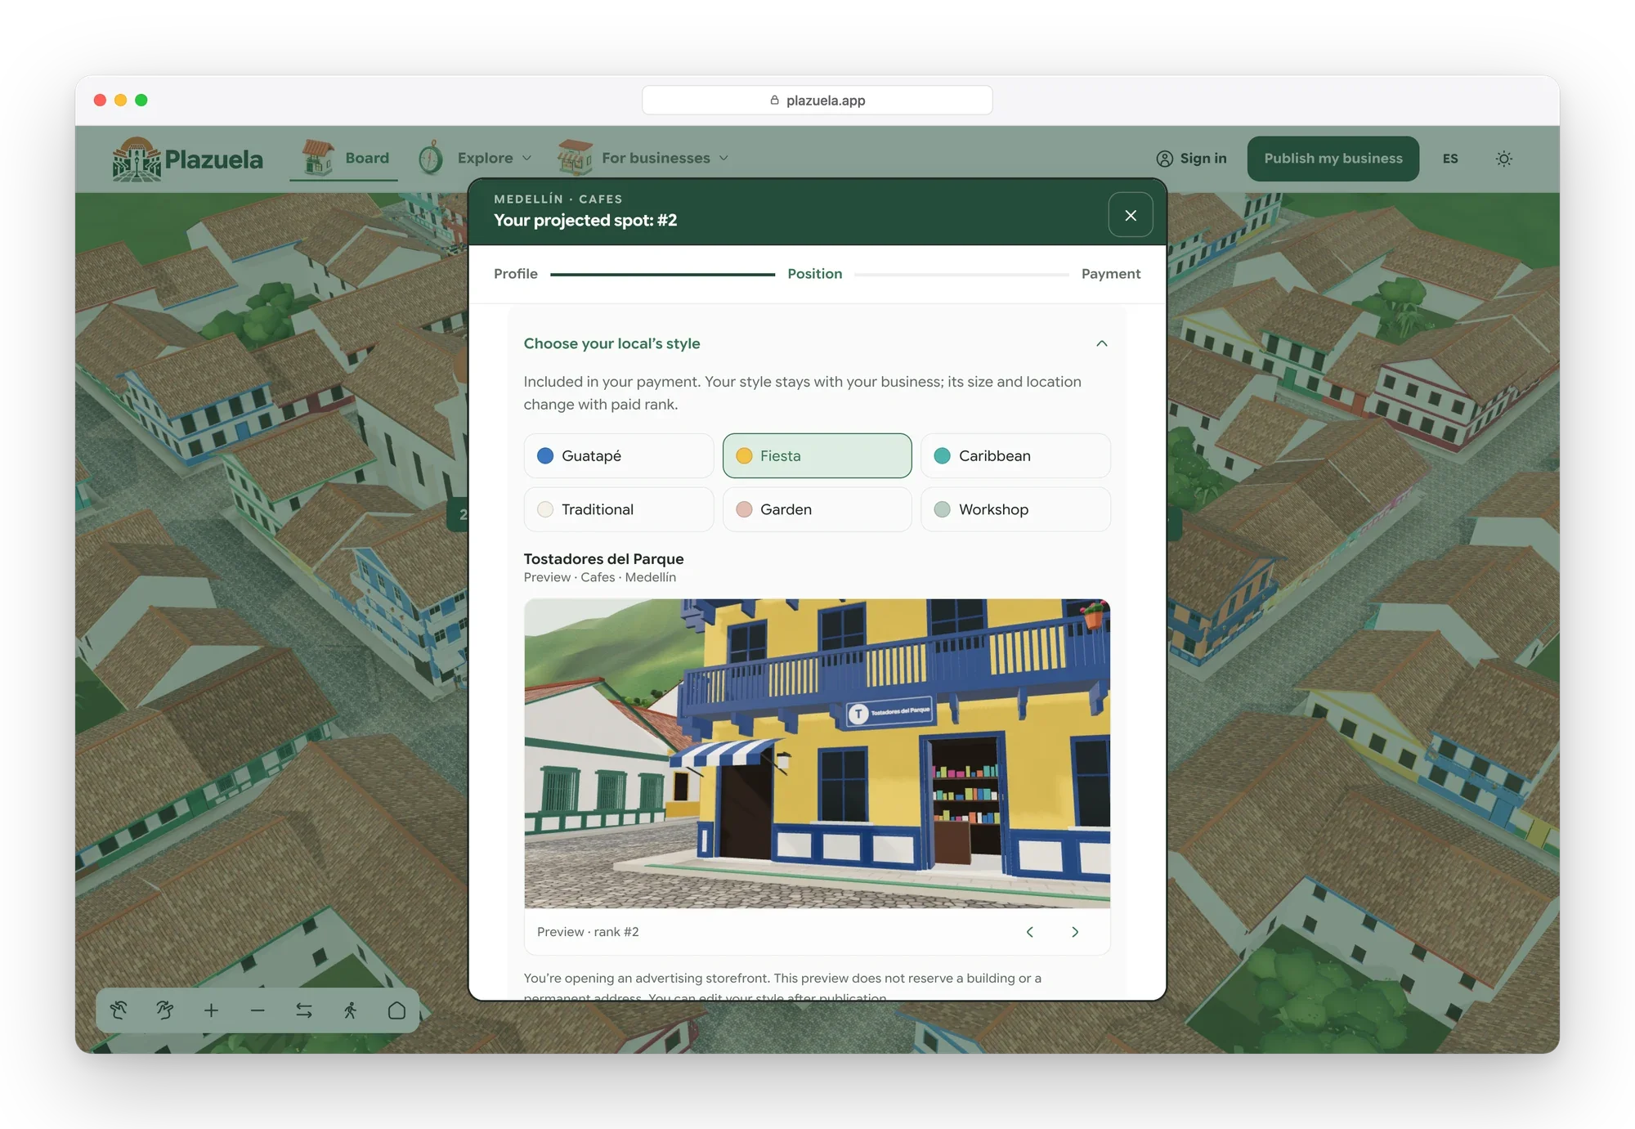Image resolution: width=1635 pixels, height=1129 pixels.
Task: Click the compass icon next to Explore
Action: coord(431,158)
